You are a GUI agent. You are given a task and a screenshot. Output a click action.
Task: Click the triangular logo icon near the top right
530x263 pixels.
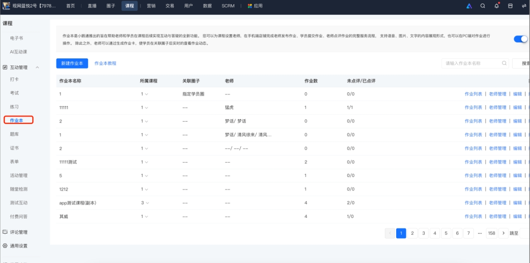(x=469, y=6)
